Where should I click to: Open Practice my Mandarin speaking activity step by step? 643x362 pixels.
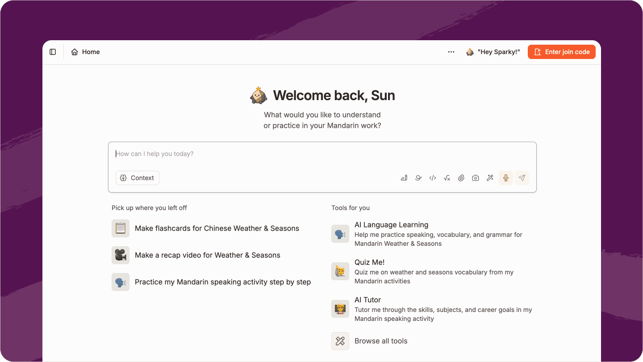tap(223, 282)
